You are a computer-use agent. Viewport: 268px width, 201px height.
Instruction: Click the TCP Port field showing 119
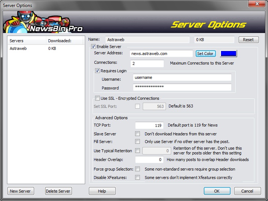click(x=149, y=125)
